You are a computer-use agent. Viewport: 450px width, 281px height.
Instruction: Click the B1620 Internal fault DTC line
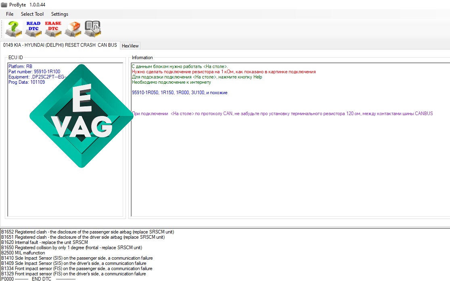click(x=44, y=242)
